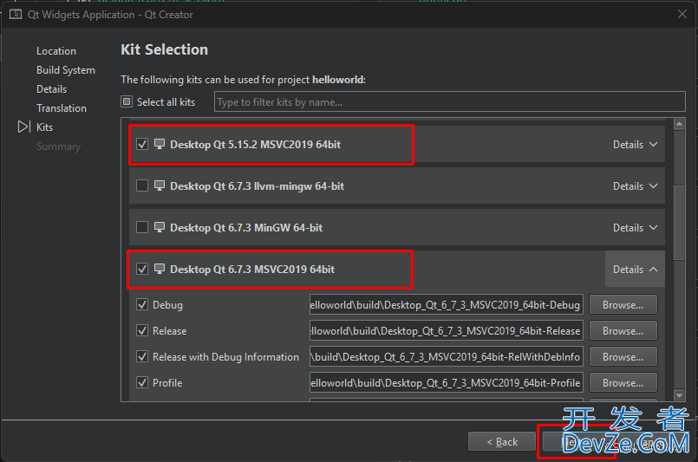Uncheck the Release build configuration
The image size is (698, 462).
click(x=142, y=331)
